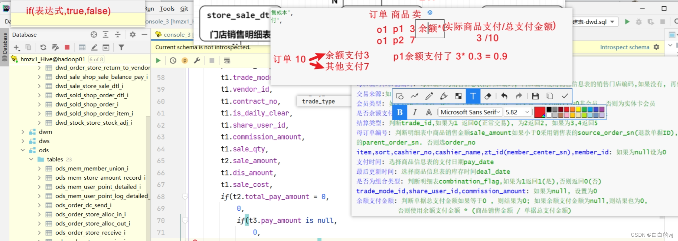Screen dimensions: 678x241
Task: Click the Undo arrow in screenshot toolbar
Action: [504, 96]
